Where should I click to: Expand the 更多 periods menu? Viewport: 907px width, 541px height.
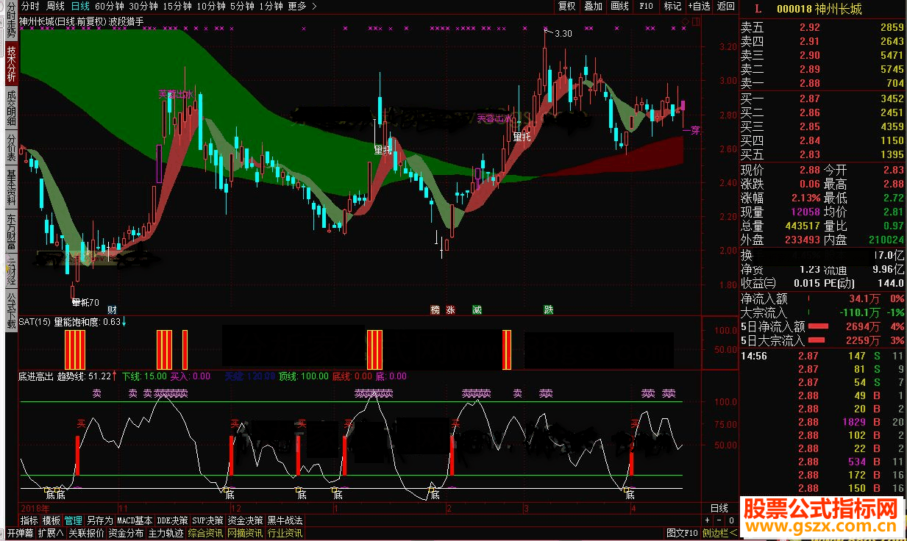coord(302,6)
